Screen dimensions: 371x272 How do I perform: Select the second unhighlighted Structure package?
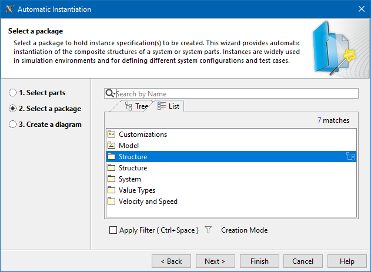133,168
